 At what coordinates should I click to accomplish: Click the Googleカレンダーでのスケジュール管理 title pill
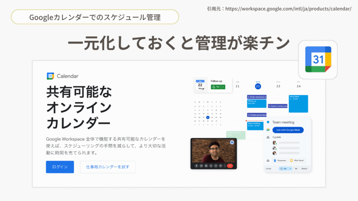coord(95,17)
